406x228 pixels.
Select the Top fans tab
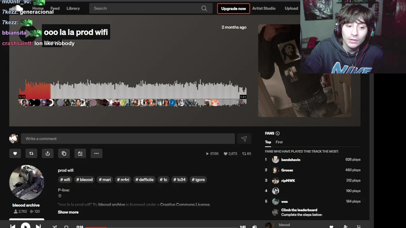tap(268, 142)
